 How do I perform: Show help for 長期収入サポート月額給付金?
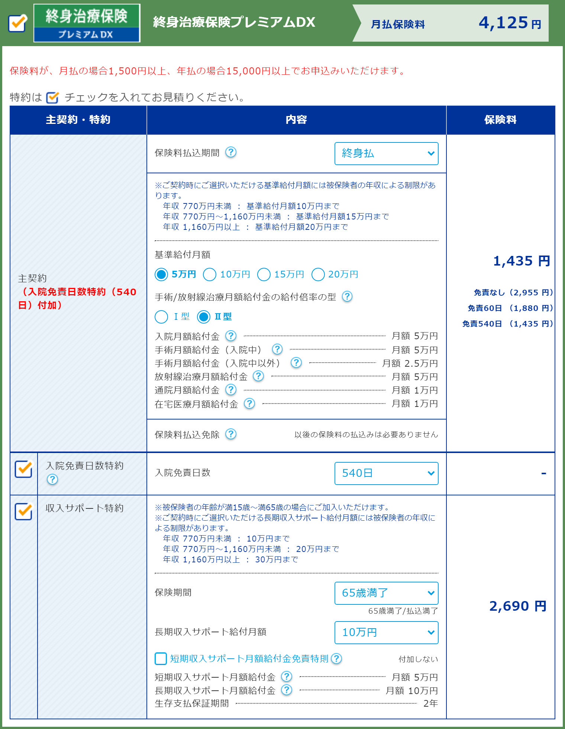[x=287, y=690]
